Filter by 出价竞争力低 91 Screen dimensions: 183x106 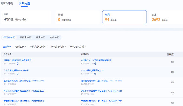click(x=38, y=47)
